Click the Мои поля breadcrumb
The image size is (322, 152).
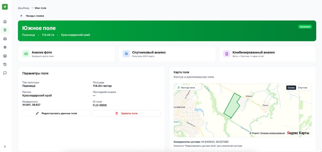click(x=40, y=8)
